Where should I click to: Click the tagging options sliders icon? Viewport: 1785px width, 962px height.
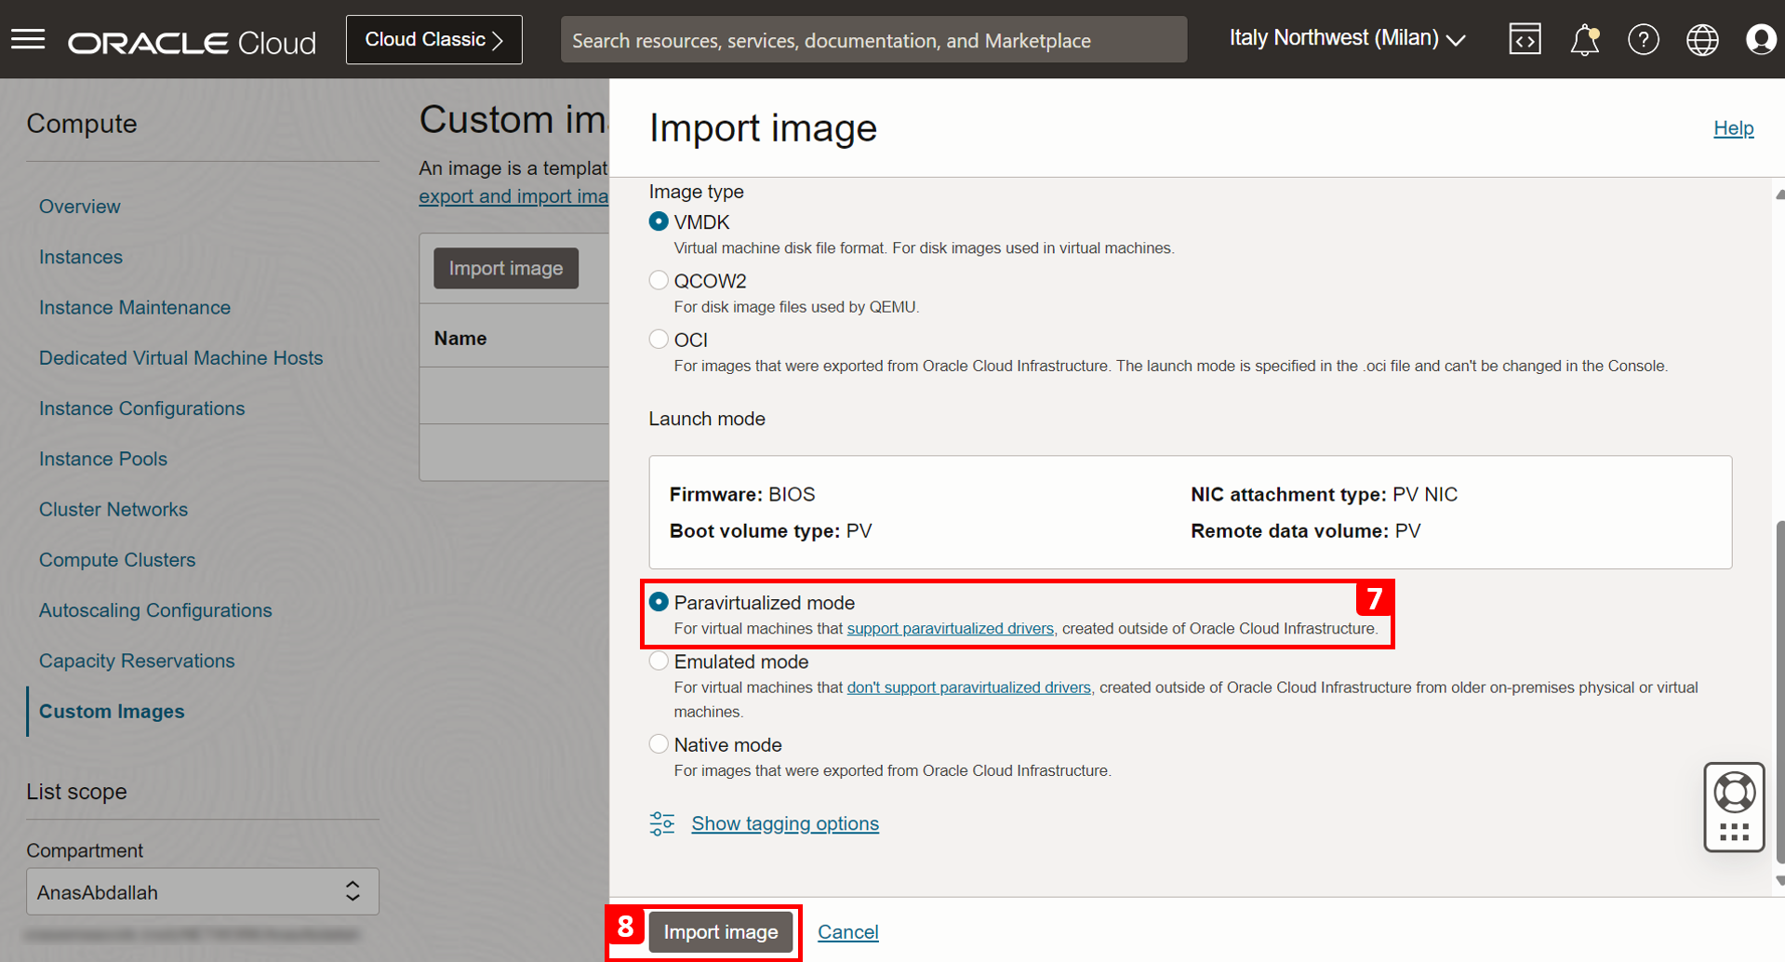(662, 823)
